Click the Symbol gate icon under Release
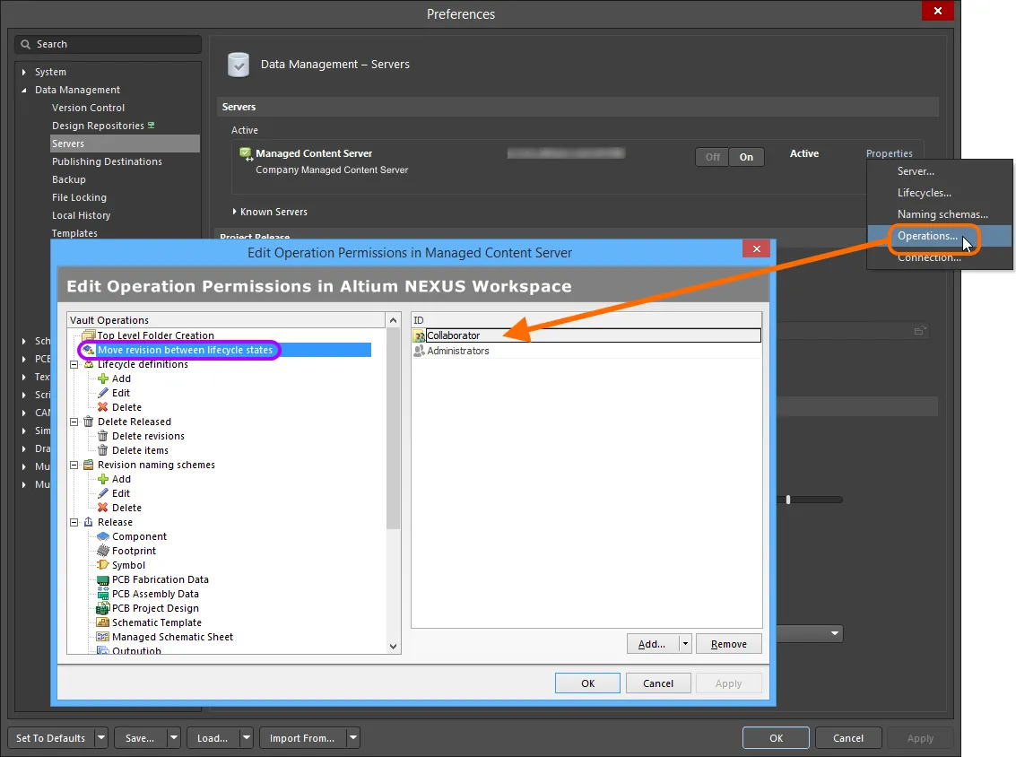1016x757 pixels. click(x=103, y=565)
